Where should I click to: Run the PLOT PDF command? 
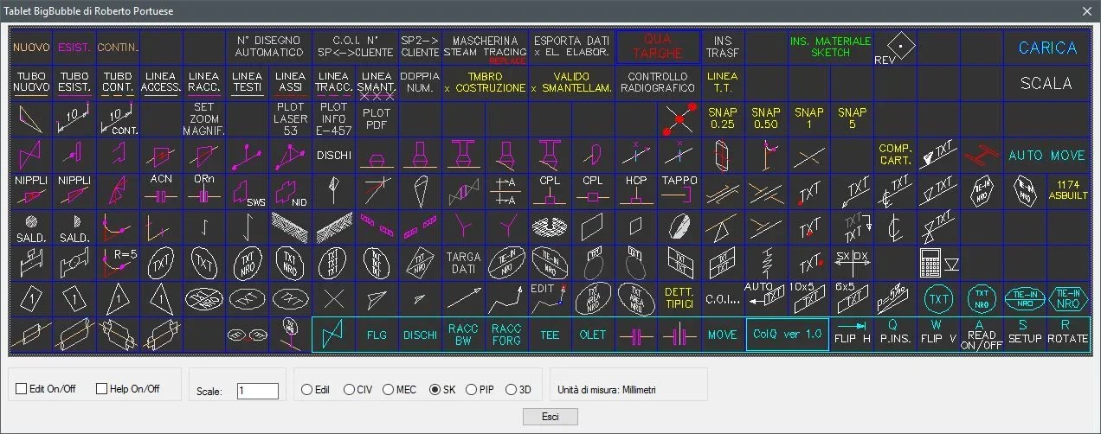(377, 118)
